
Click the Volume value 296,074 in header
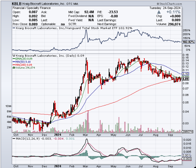[174, 24]
